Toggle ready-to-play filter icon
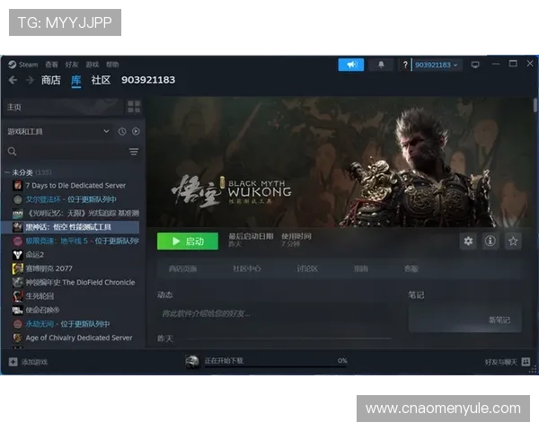539x431 pixels. (136, 131)
